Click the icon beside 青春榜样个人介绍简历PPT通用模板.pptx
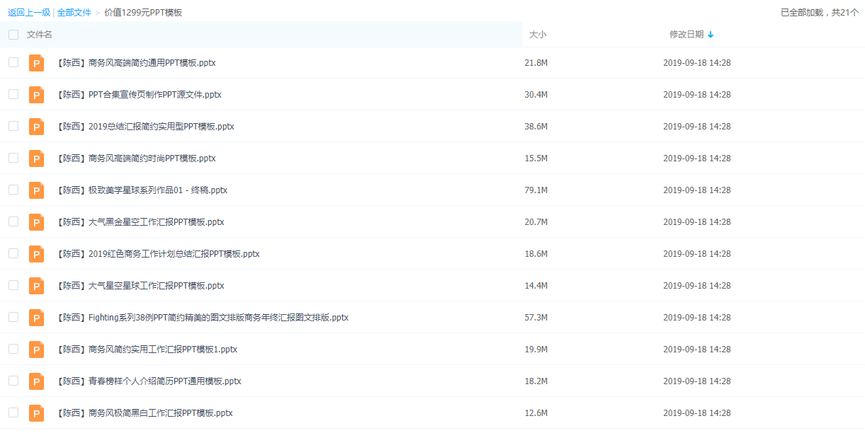 36,381
